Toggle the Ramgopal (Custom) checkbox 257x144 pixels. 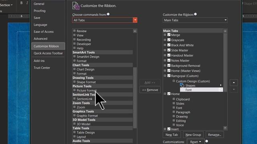169,76
